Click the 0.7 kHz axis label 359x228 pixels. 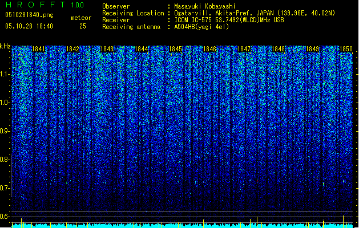click(x=5, y=188)
